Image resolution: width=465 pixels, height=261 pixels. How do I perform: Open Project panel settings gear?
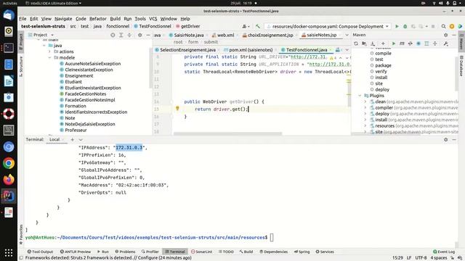pos(140,35)
